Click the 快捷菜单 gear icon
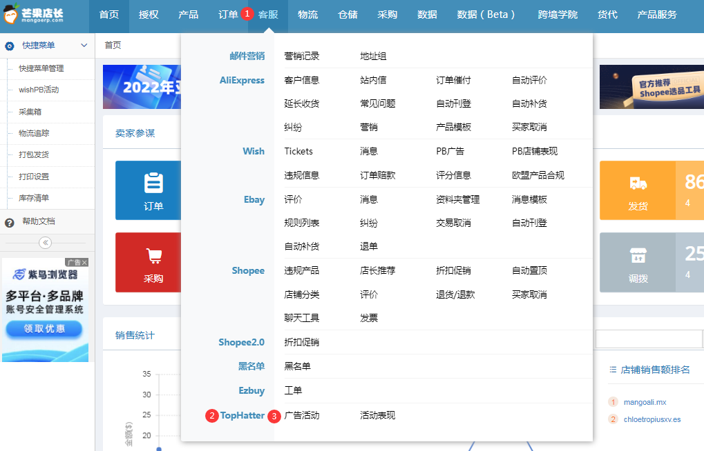Screen dimensions: 704x451 point(10,46)
